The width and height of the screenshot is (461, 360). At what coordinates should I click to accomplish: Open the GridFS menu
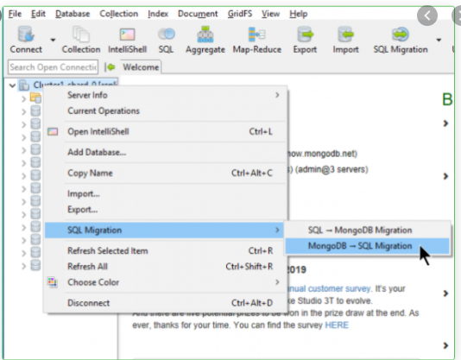240,14
